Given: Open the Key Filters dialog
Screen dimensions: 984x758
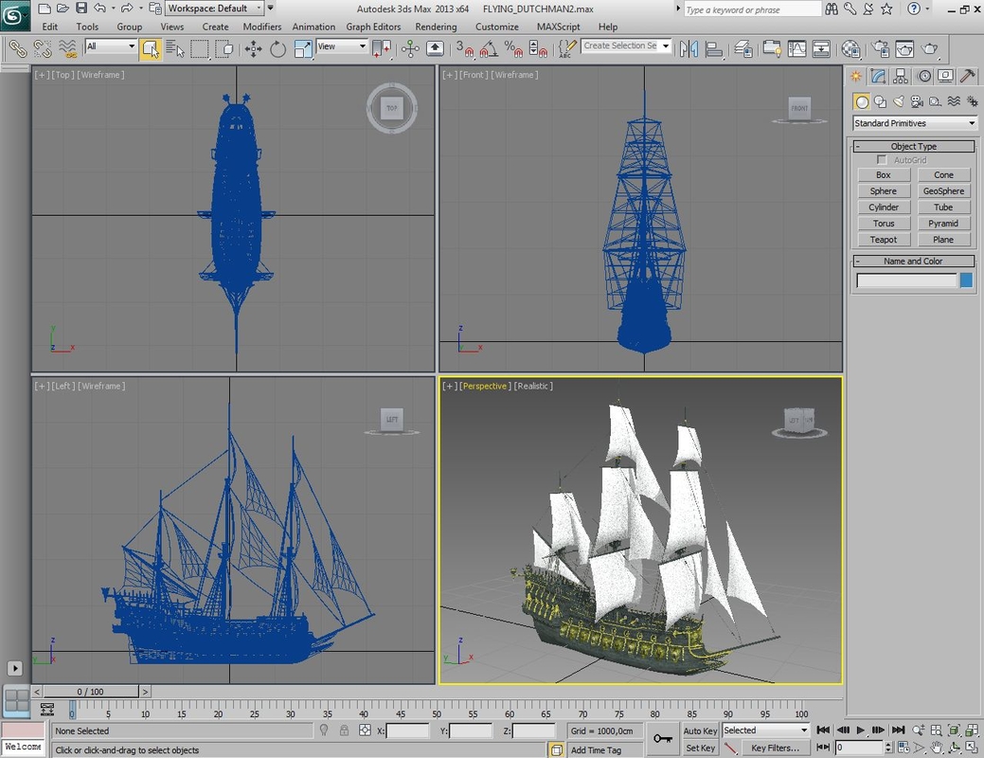Looking at the screenshot, I should [x=776, y=749].
